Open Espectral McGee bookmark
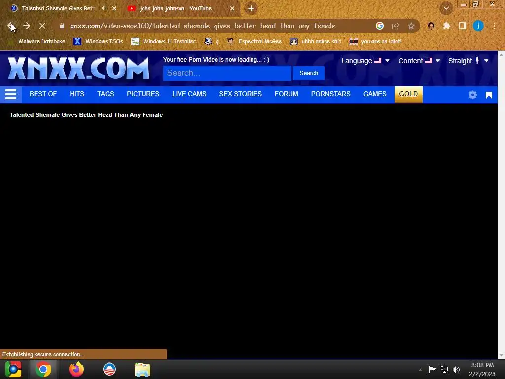Screen dimensions: 505x379 point(254,41)
